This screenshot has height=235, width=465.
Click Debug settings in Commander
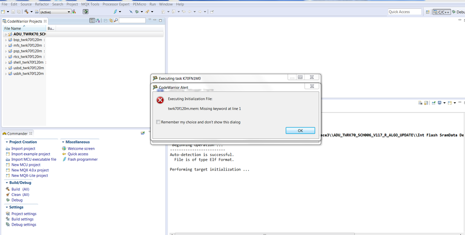point(24,225)
